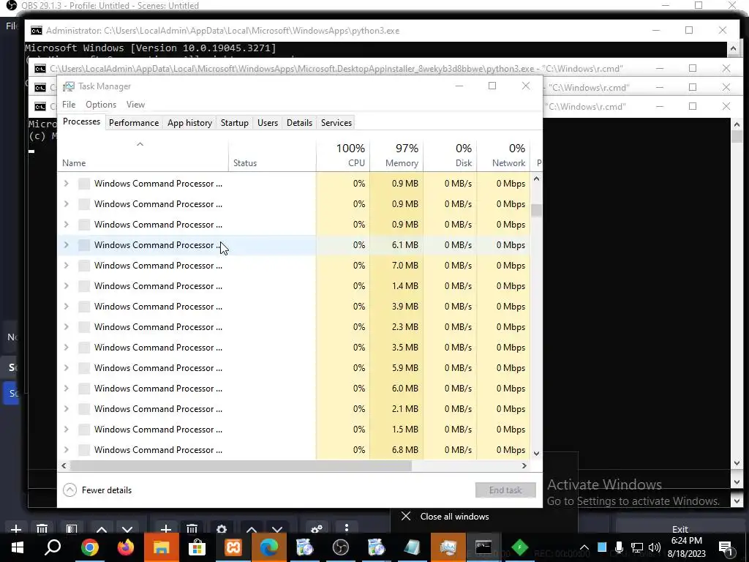Viewport: 749px width, 562px height.
Task: Expand the 2.3 MB Command Processor row
Action: [x=67, y=327]
